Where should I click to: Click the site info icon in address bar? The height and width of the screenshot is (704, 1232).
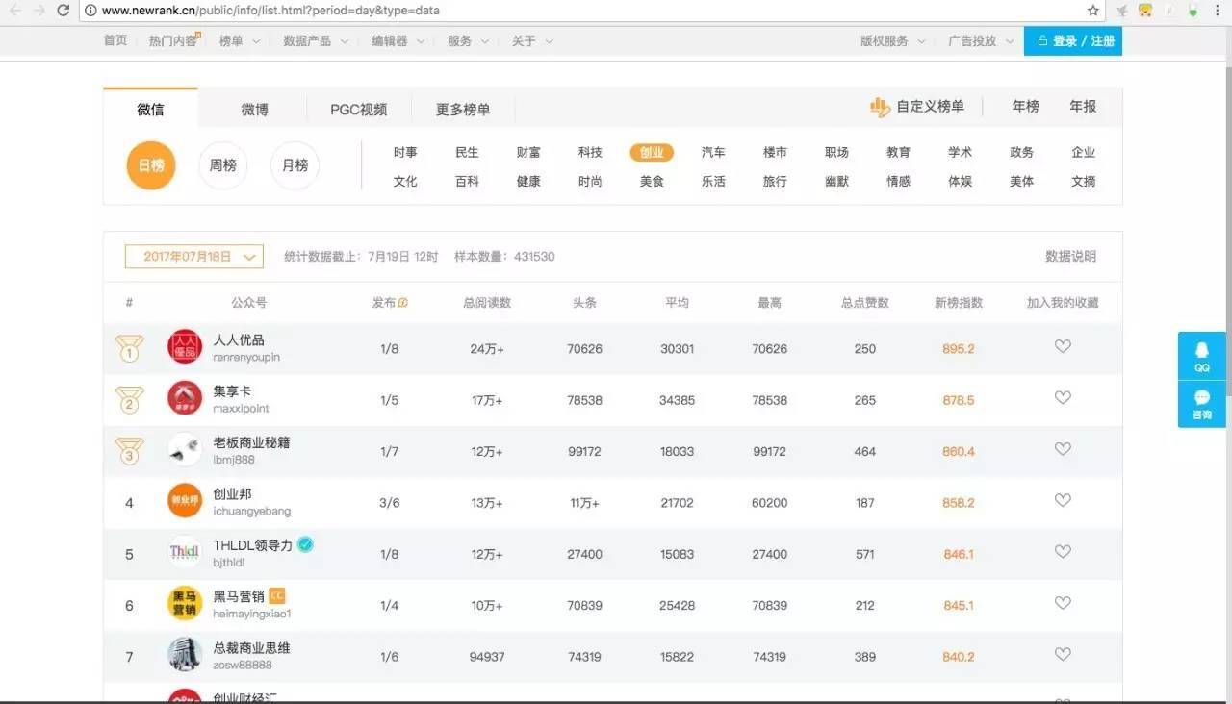[x=90, y=11]
